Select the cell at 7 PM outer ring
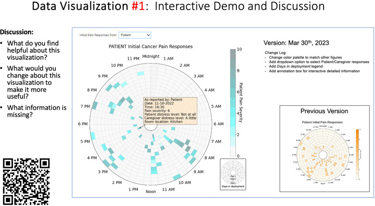The height and width of the screenshot is (206, 375). coord(95,105)
